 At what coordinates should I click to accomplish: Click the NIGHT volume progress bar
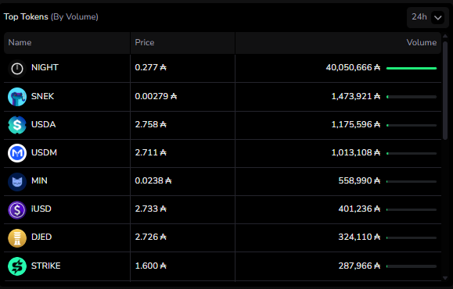point(412,69)
